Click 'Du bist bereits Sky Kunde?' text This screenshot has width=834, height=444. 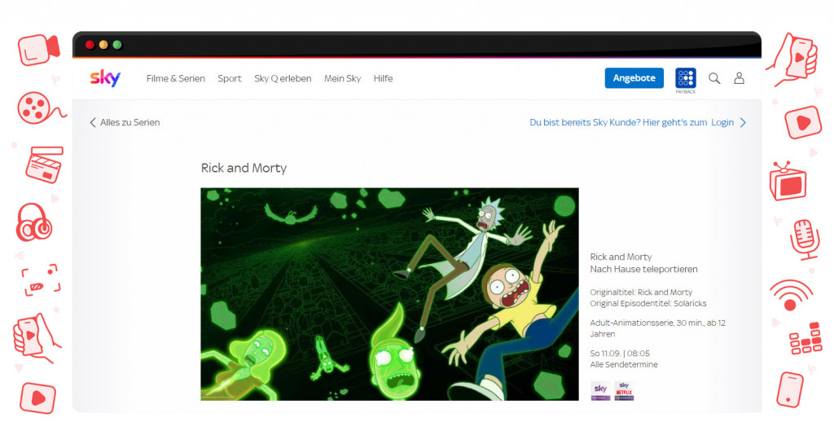click(x=585, y=122)
